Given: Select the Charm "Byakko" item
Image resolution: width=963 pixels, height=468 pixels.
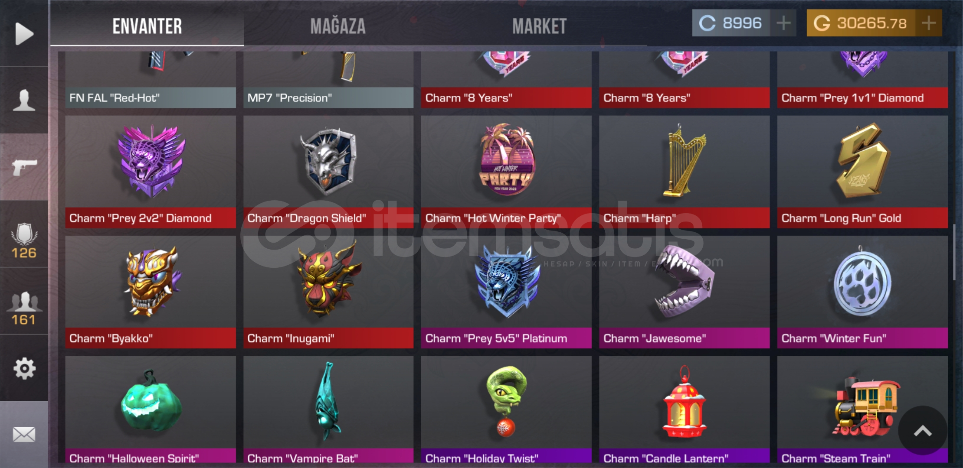Looking at the screenshot, I should [151, 292].
